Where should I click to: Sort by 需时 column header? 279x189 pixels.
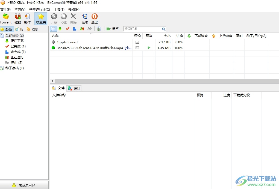click(239, 36)
